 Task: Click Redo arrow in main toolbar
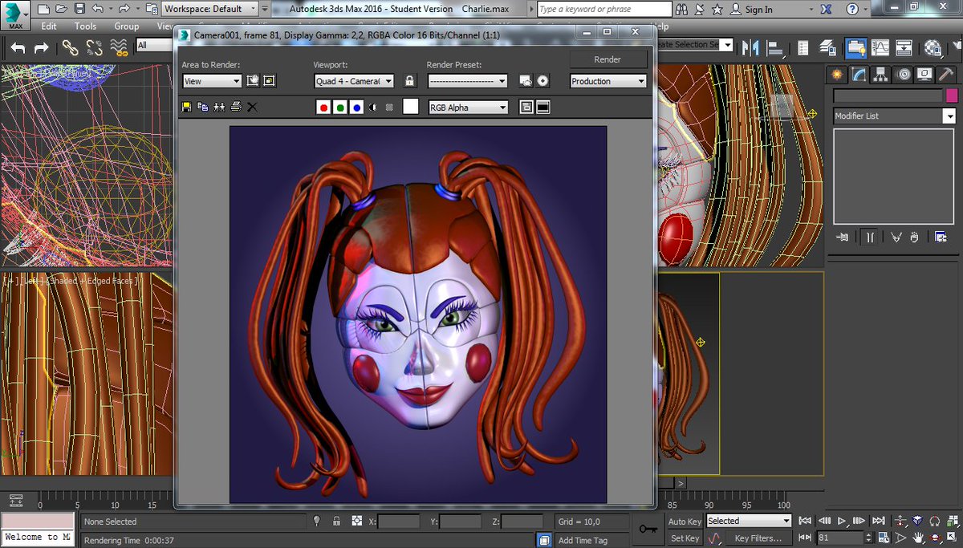[41, 48]
